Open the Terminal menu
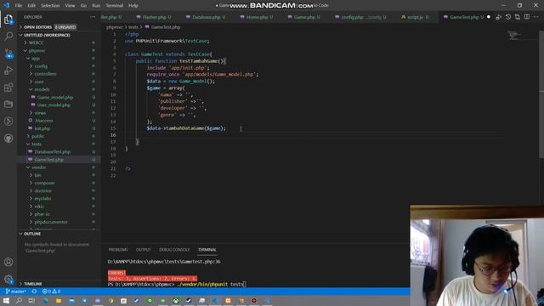544x306 pixels. point(115,6)
